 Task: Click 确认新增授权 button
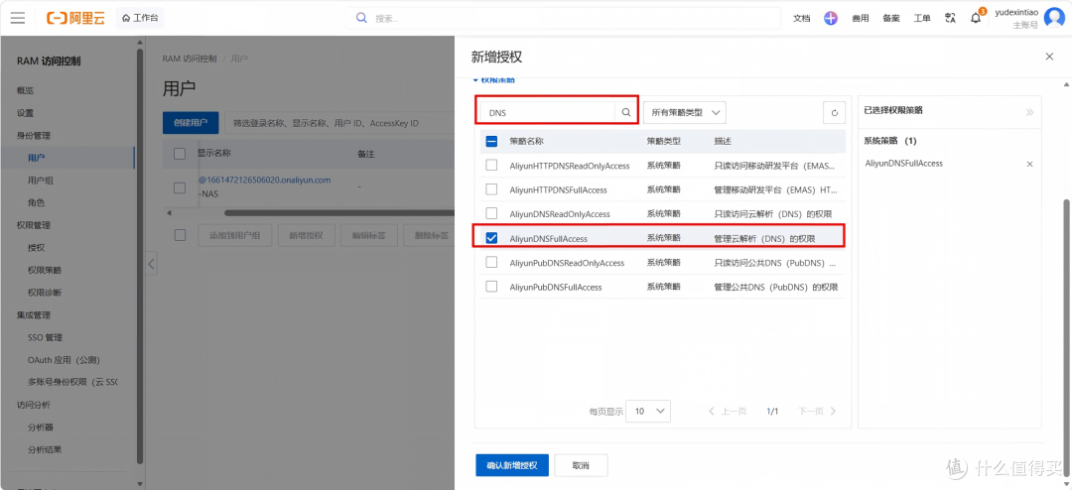512,465
